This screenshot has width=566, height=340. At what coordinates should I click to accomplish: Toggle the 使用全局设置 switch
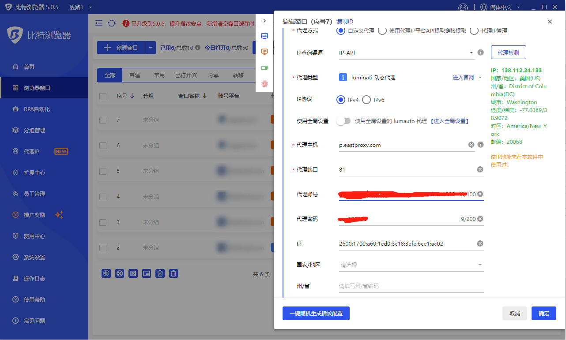coord(343,121)
